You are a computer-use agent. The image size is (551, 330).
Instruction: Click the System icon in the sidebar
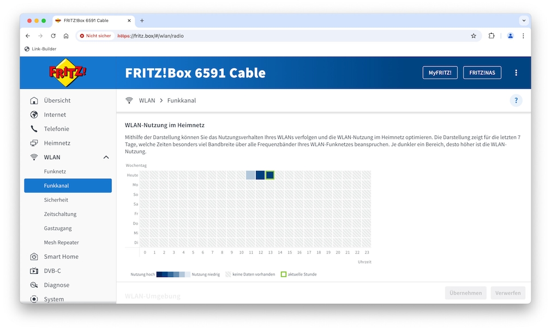tap(34, 299)
